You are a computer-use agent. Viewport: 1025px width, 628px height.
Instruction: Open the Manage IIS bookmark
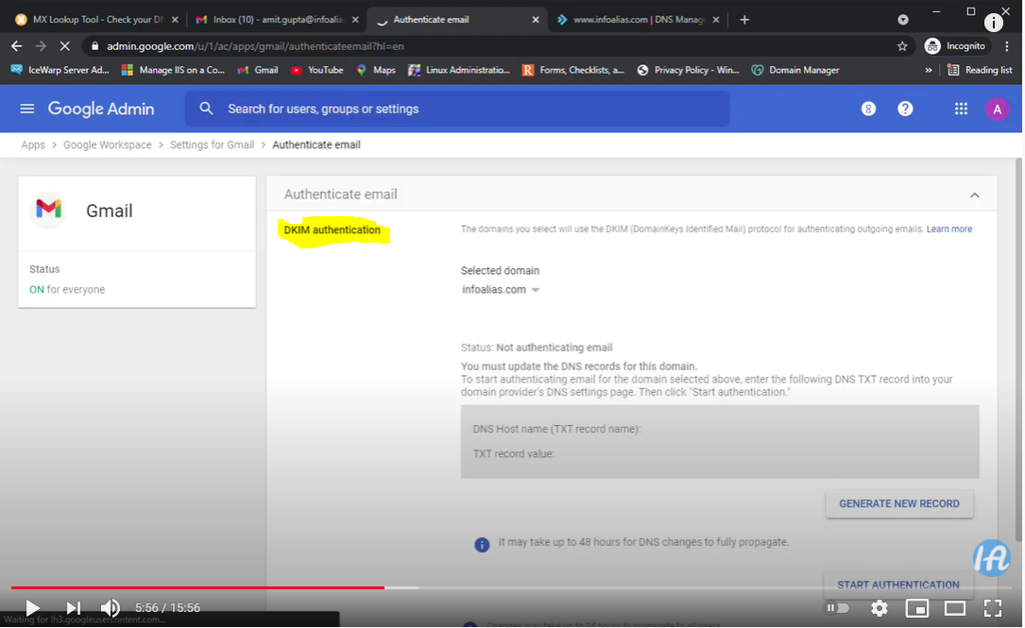tap(173, 70)
